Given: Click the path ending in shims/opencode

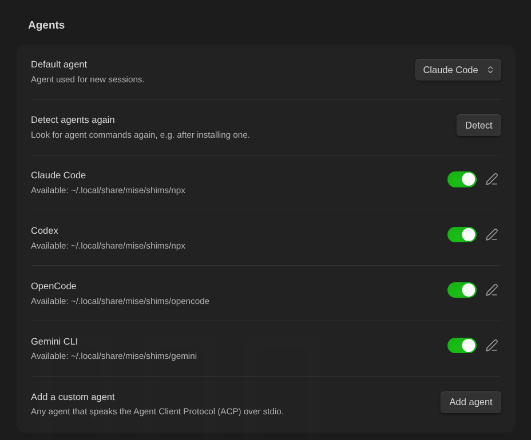Looking at the screenshot, I should pos(120,301).
